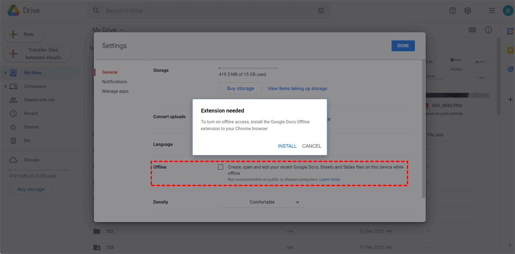Viewport: 515px width, 254px height.
Task: Click the storage usage bar in Settings
Action: click(x=248, y=68)
